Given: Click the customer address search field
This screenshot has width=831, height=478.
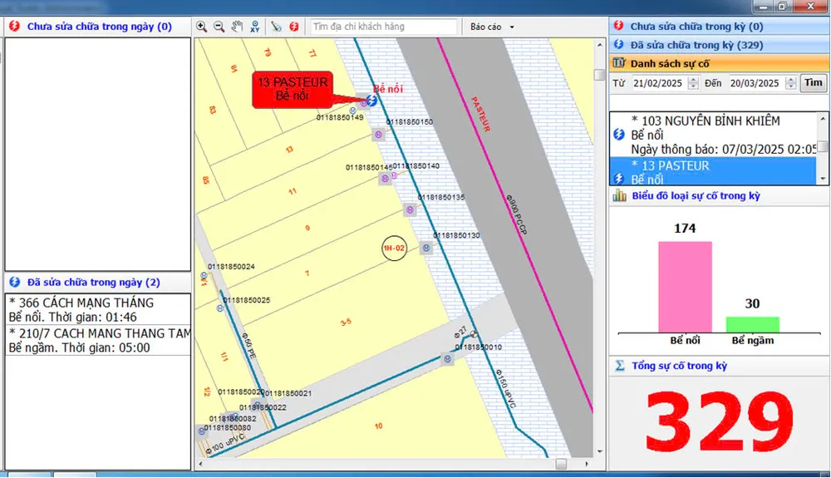Looking at the screenshot, I should pyautogui.click(x=383, y=27).
